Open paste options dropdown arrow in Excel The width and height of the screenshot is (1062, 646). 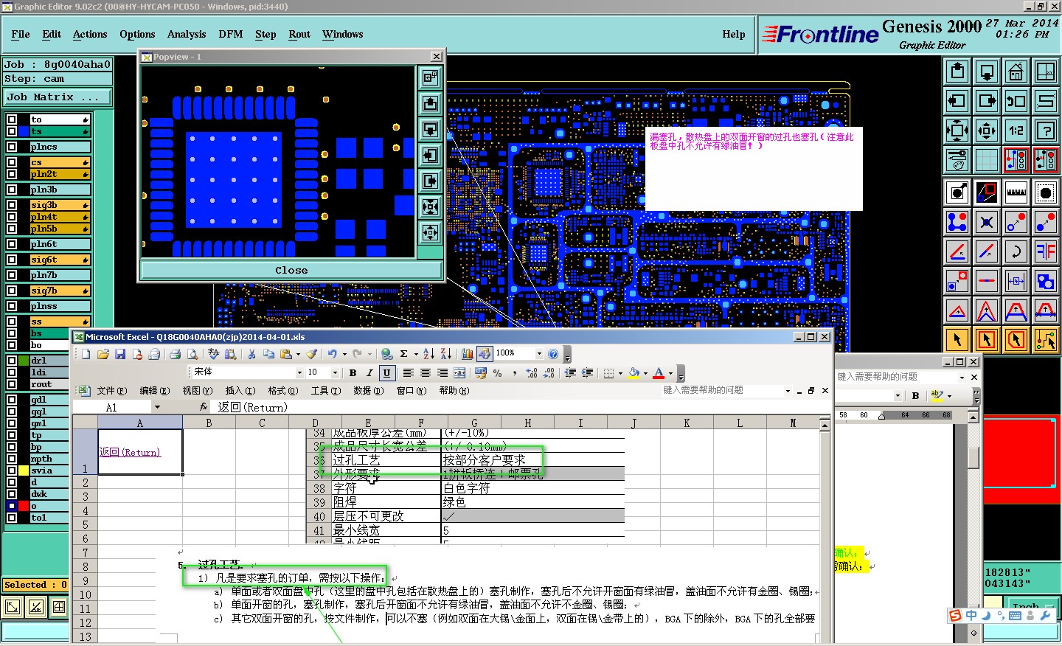pyautogui.click(x=298, y=354)
